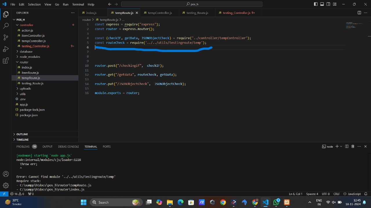Open the Accounts icon in activity bar
The image size is (371, 208).
pos(6,174)
